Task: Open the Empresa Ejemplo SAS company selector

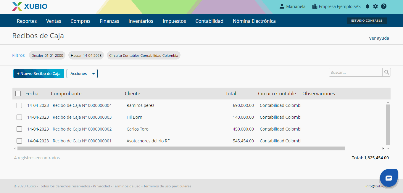Action: [x=336, y=6]
